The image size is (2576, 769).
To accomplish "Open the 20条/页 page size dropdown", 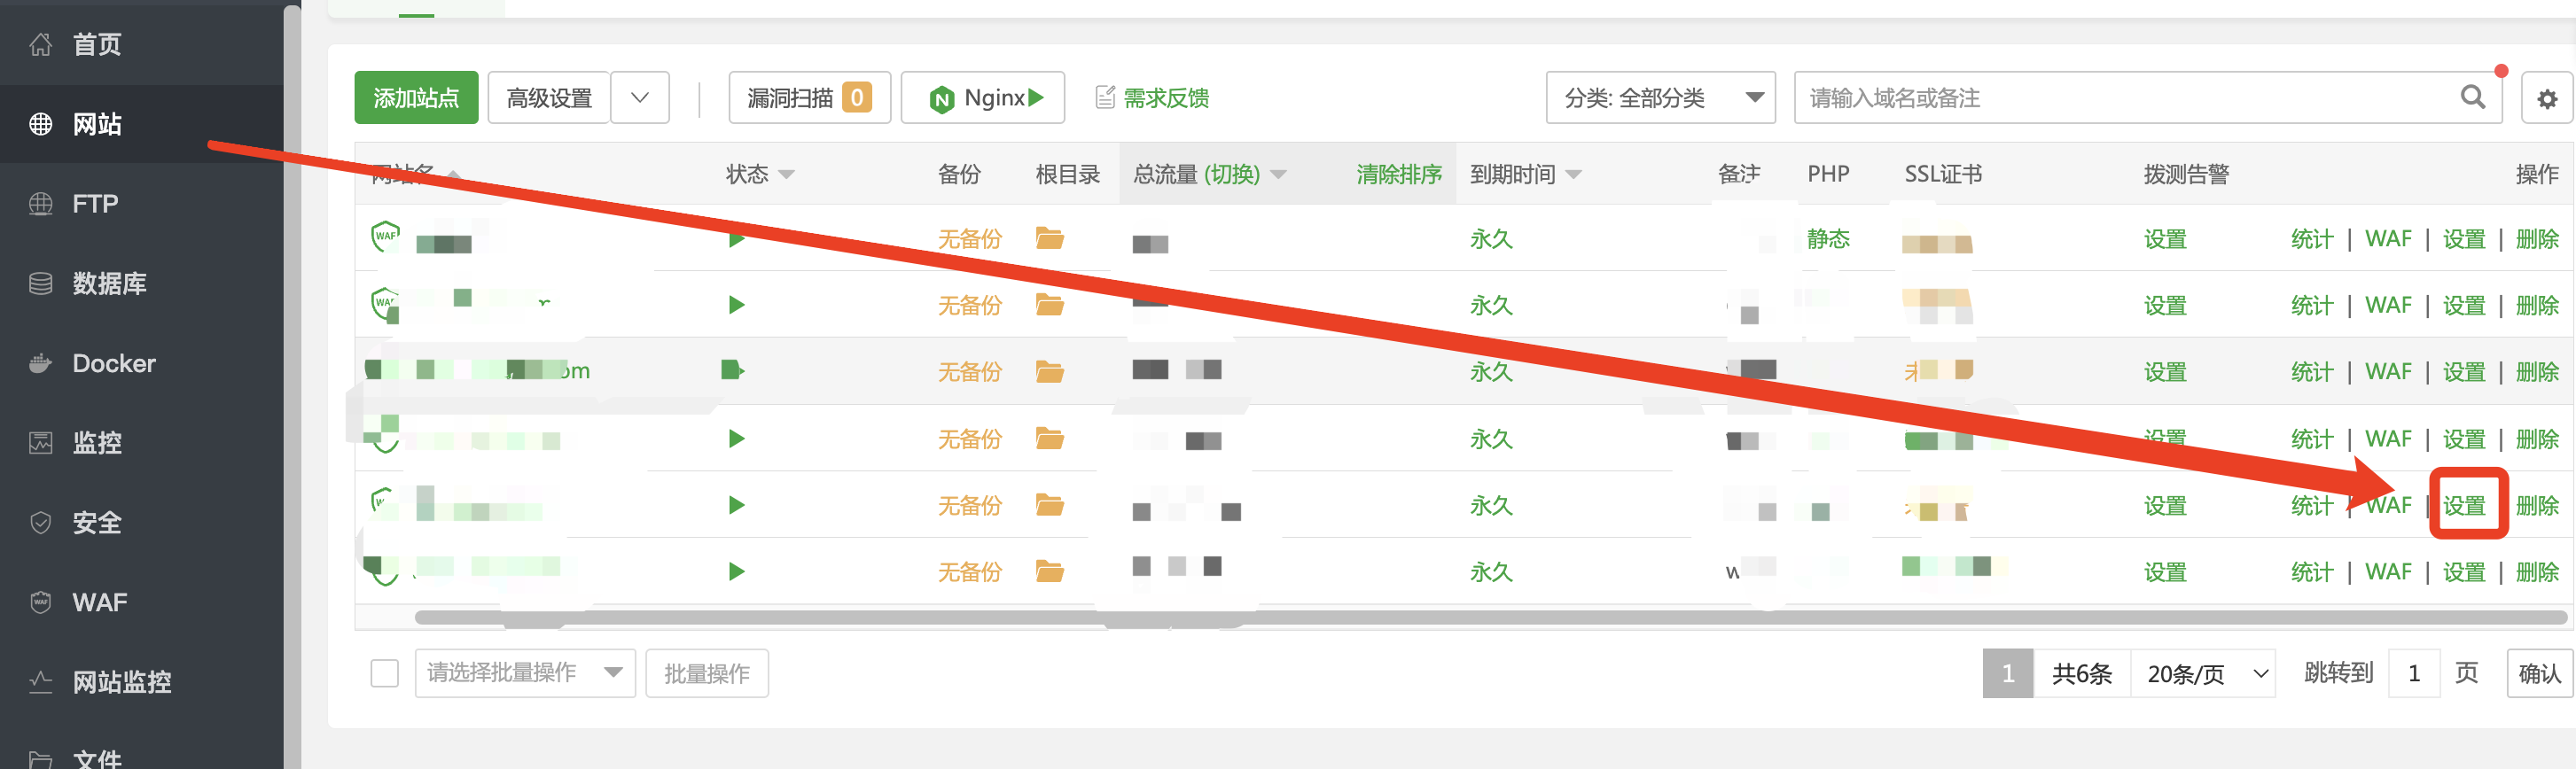I will tap(2203, 673).
